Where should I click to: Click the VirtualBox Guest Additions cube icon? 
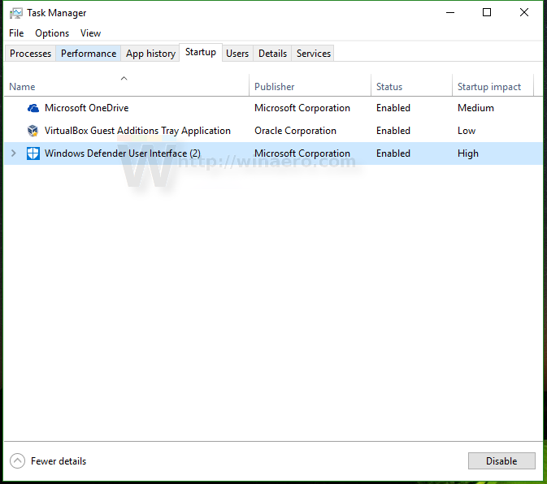(x=33, y=131)
